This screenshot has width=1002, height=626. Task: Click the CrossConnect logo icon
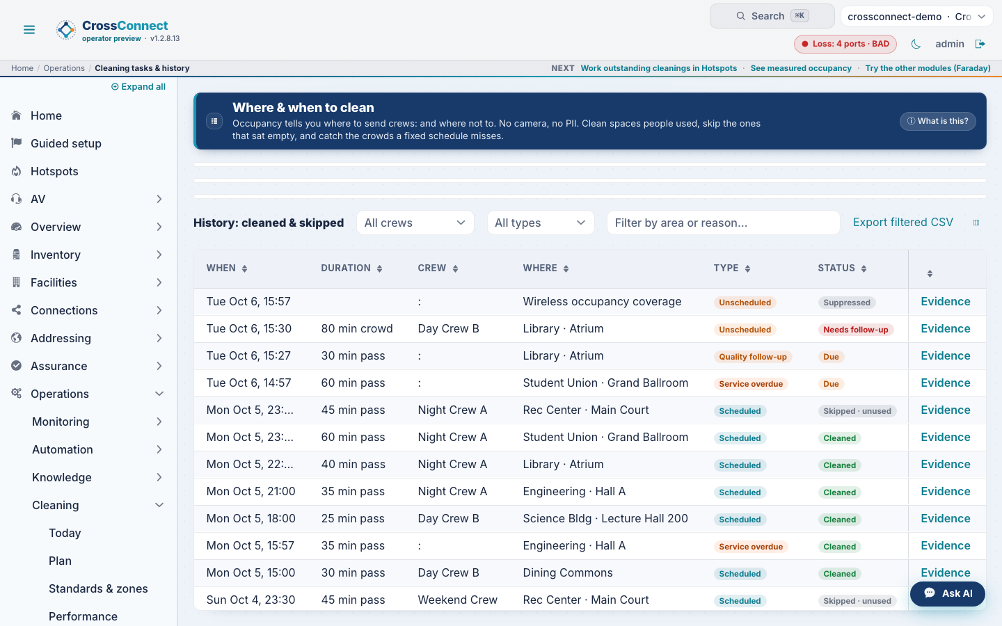(x=66, y=30)
